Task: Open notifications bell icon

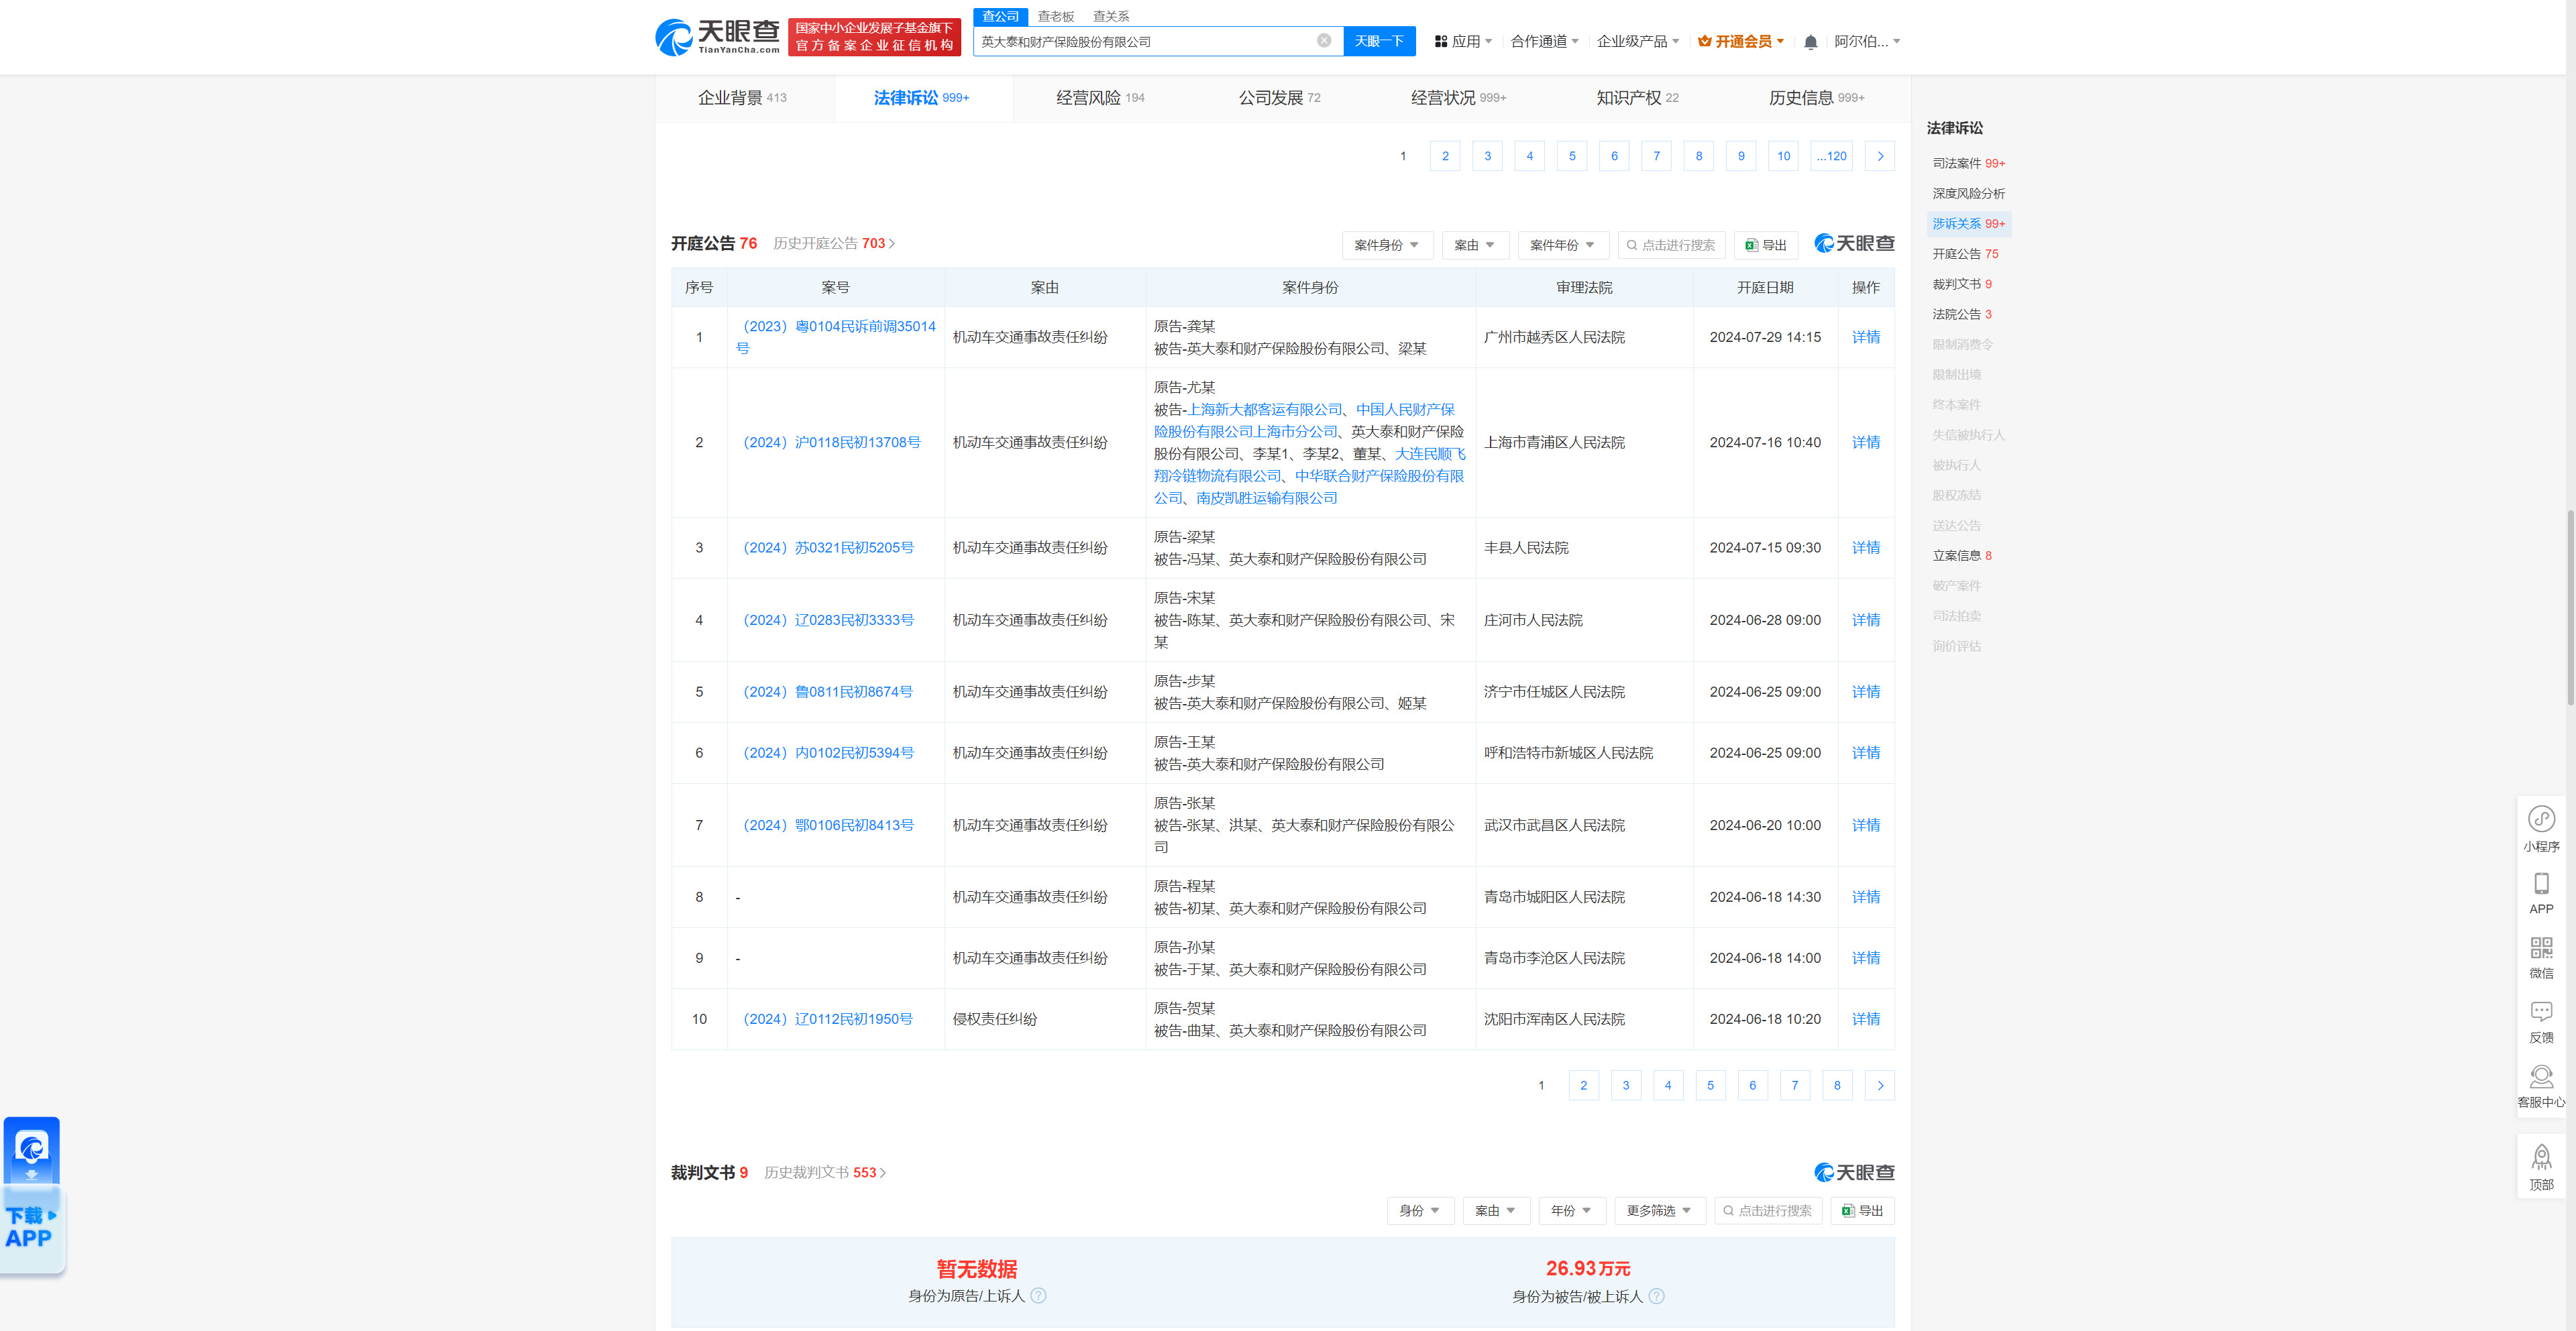Action: point(1810,42)
